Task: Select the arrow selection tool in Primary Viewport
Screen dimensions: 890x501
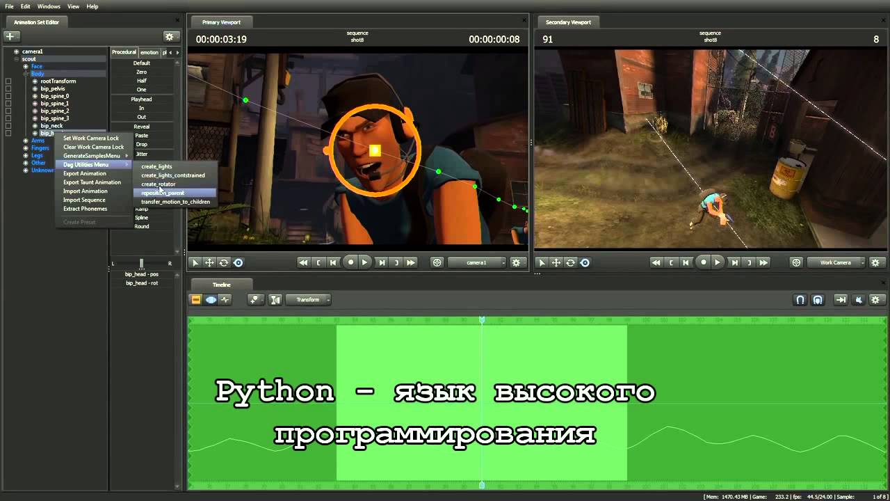Action: [x=195, y=262]
